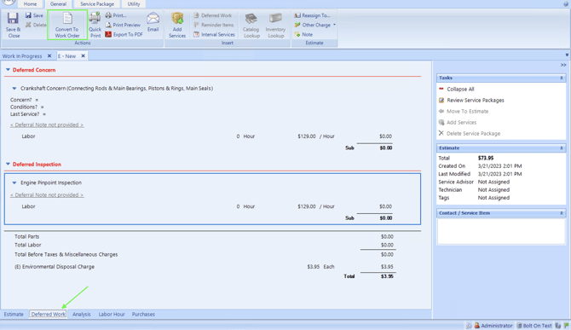The image size is (571, 330).
Task: Close the E - New tab
Action: point(83,55)
